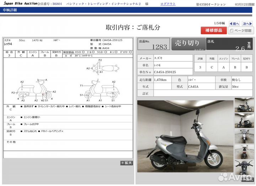Click overall grade 3 in rating table
This screenshot has width=256, height=186.
(x=200, y=67)
